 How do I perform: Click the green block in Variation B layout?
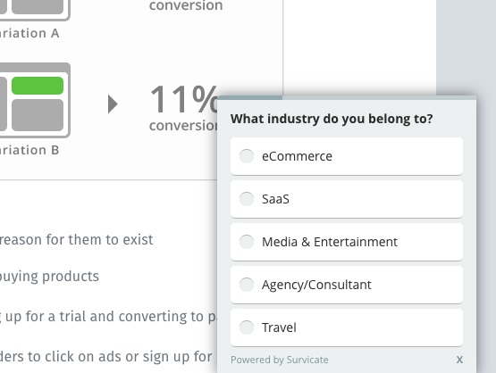[38, 86]
